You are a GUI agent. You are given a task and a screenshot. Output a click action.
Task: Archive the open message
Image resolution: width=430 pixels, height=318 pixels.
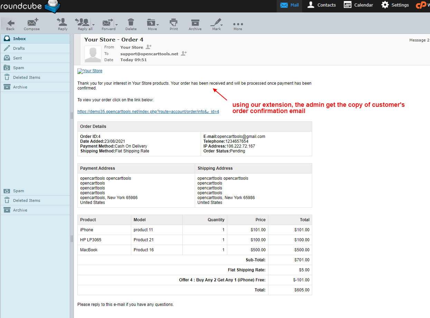(195, 24)
